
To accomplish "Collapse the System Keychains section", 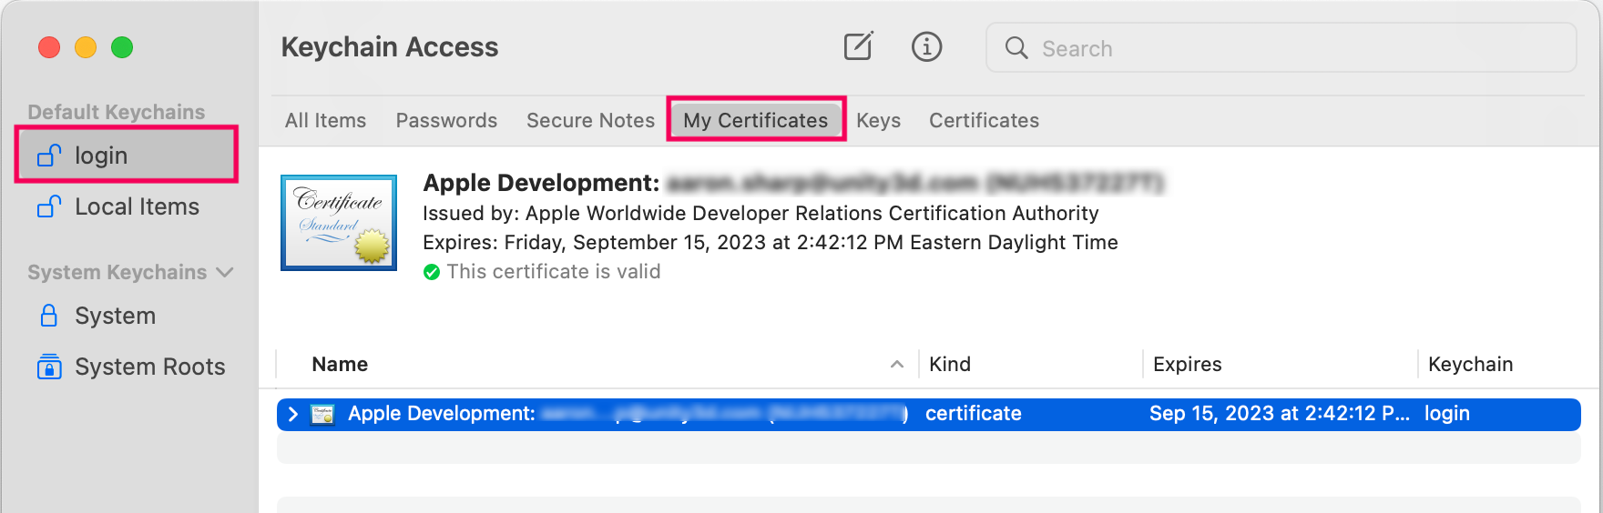I will click(225, 273).
